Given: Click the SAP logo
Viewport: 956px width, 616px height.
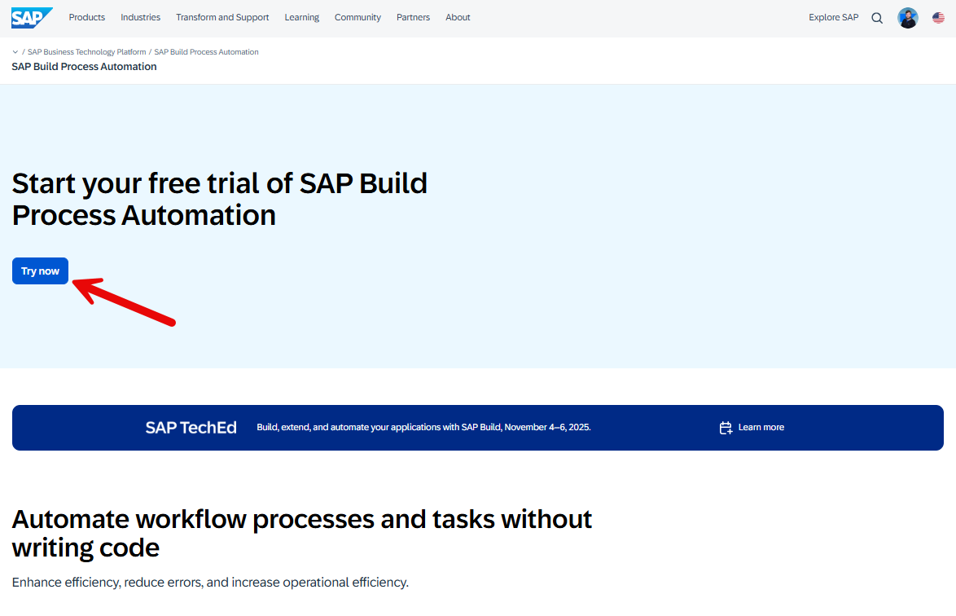Looking at the screenshot, I should (32, 18).
